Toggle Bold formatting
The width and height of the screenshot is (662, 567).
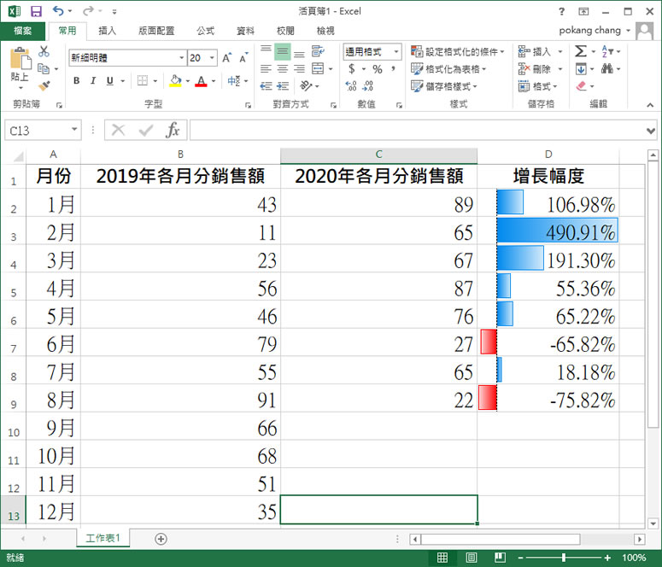(x=76, y=81)
